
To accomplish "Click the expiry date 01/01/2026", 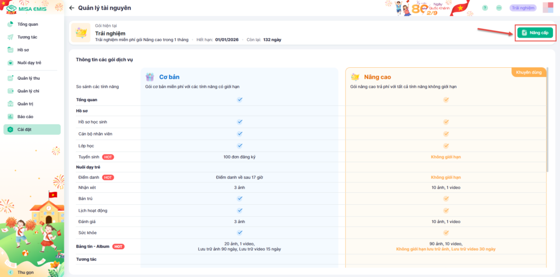I will pyautogui.click(x=226, y=40).
